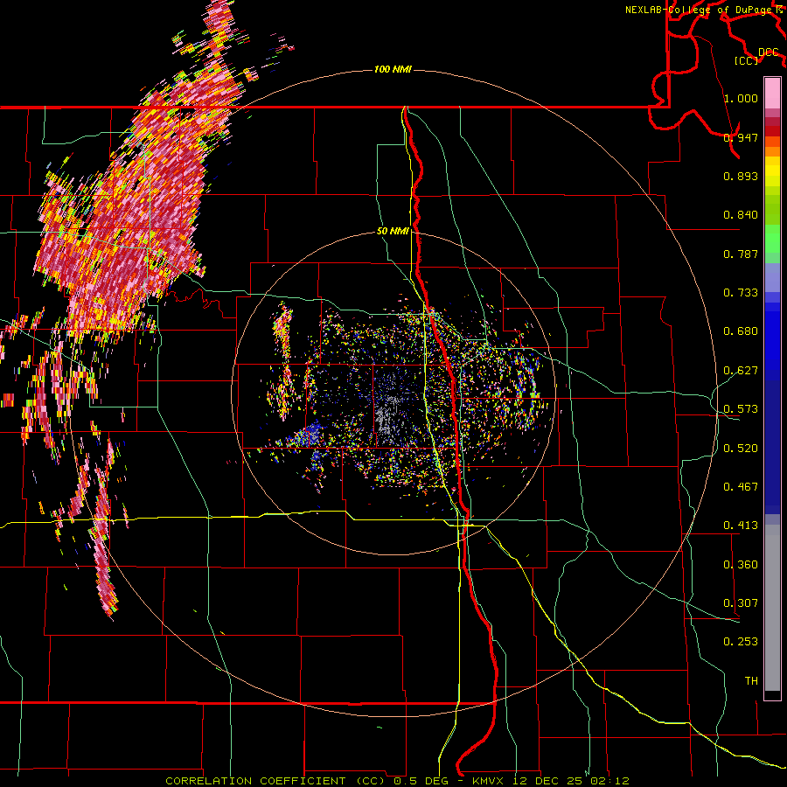Screen dimensions: 787x787
Task: Click the 0.5 DEG elevation angle text
Action: coord(421,781)
